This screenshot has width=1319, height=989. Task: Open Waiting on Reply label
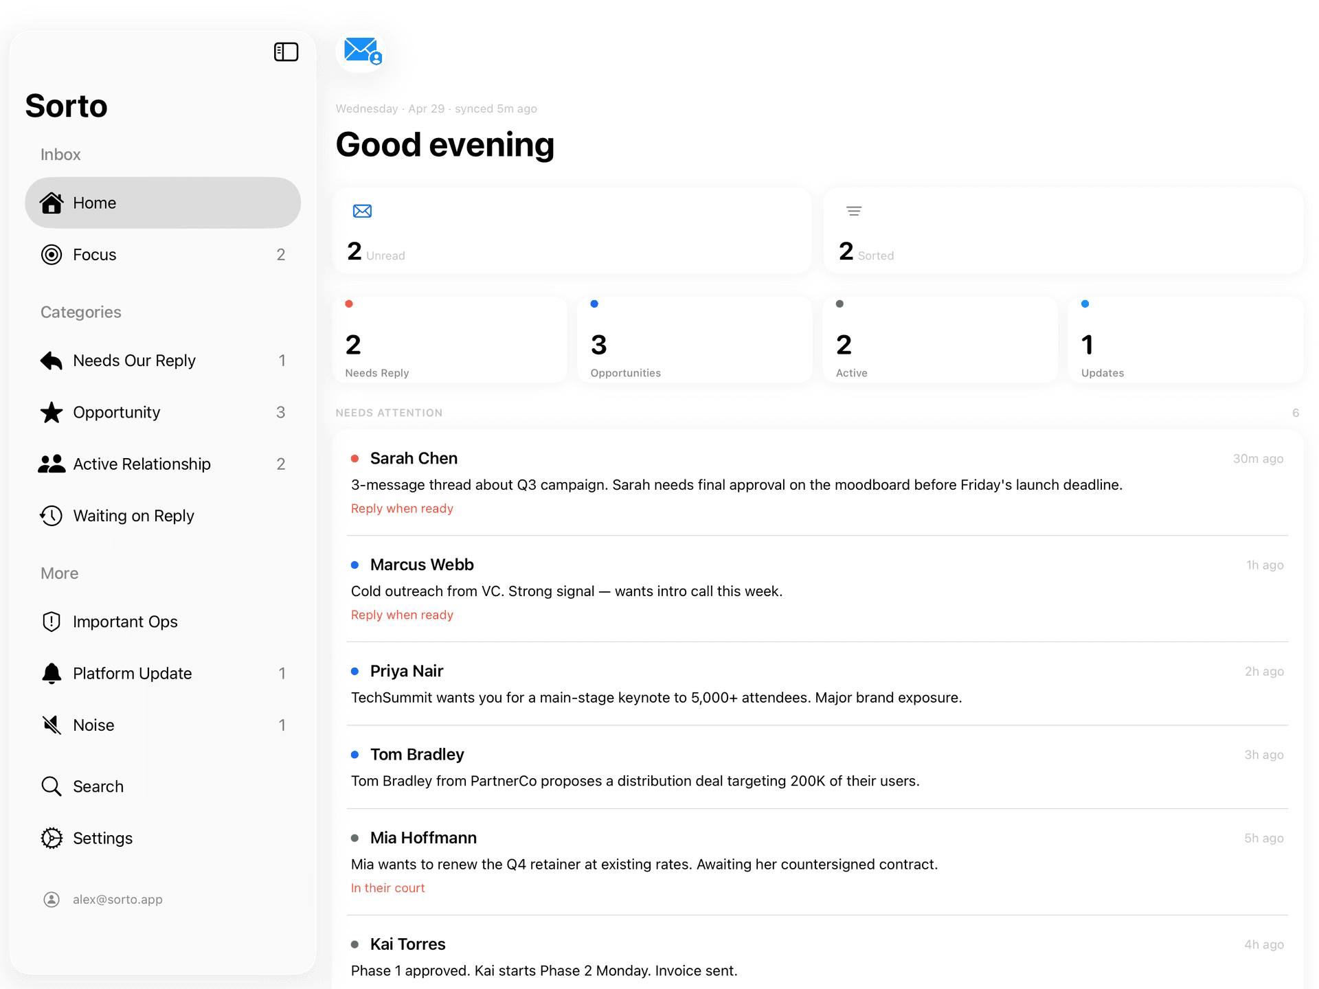134,516
